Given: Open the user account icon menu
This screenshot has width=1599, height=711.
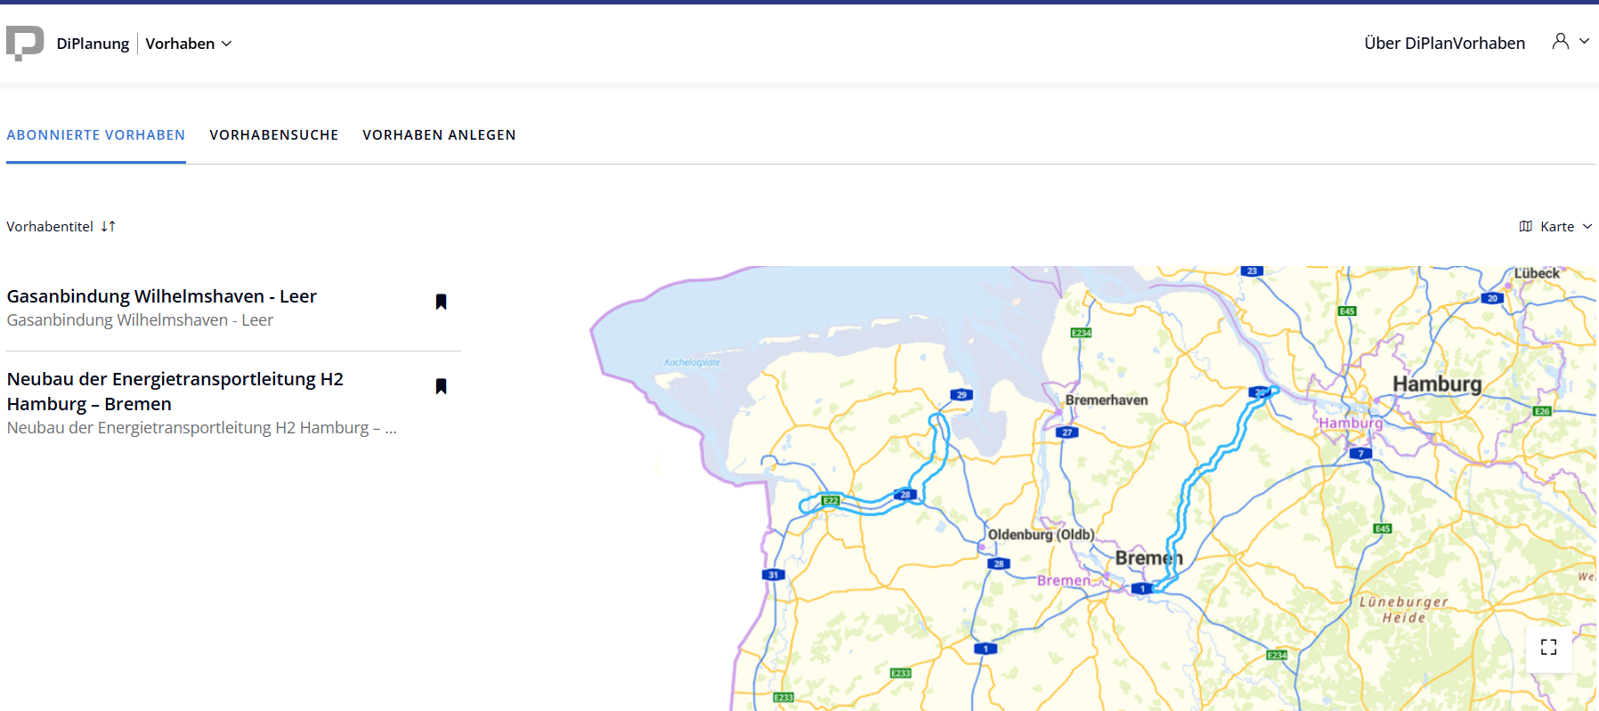Looking at the screenshot, I should 1560,42.
